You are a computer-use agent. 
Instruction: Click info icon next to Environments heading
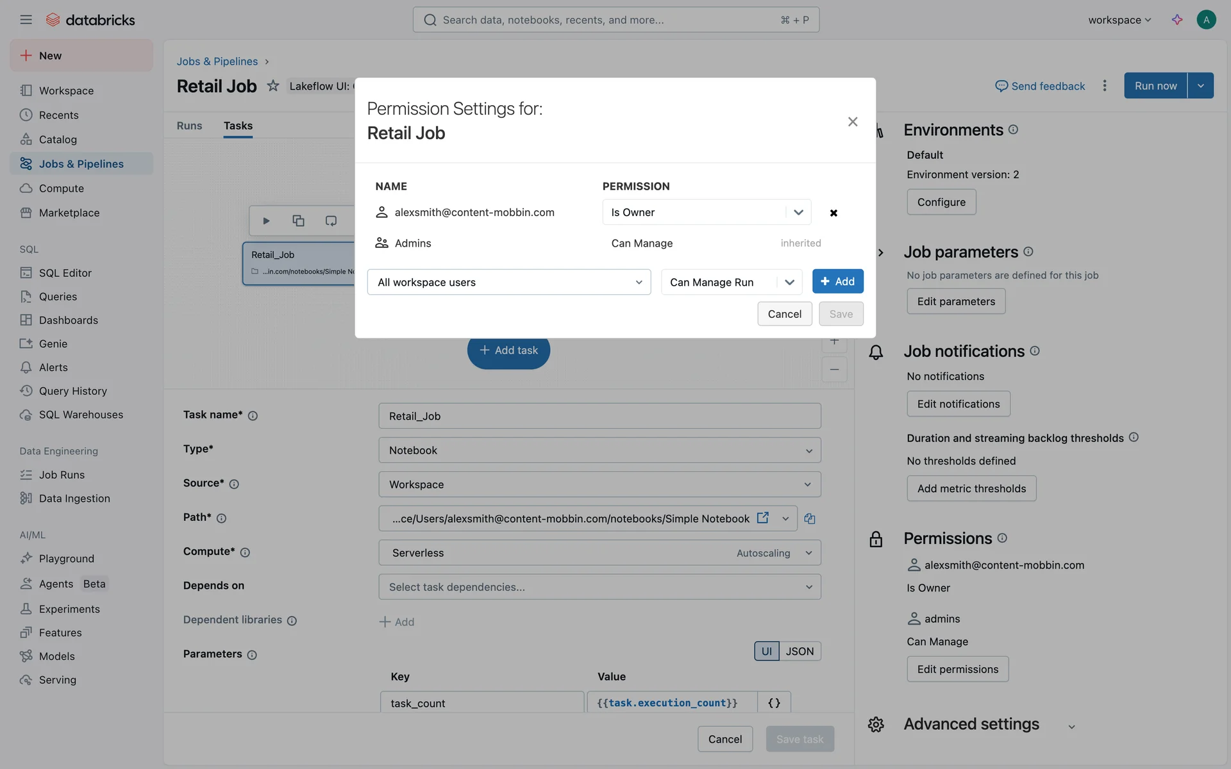coord(1013,129)
